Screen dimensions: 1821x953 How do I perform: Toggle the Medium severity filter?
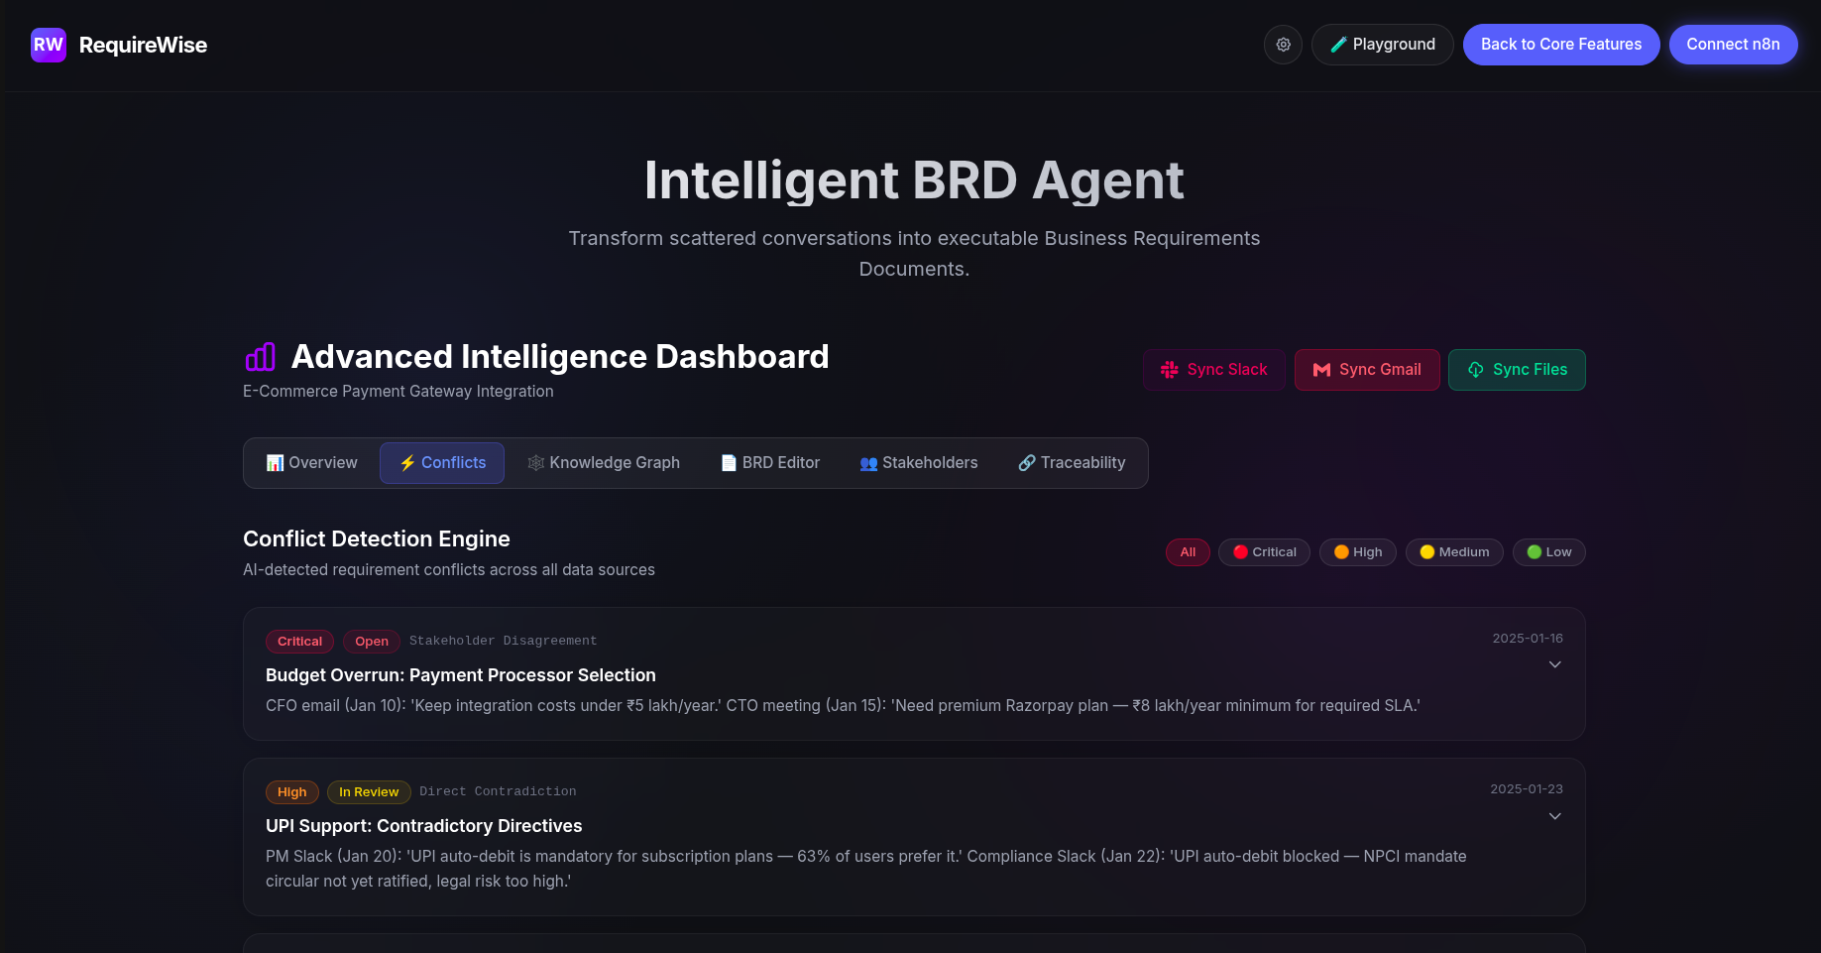coord(1454,552)
